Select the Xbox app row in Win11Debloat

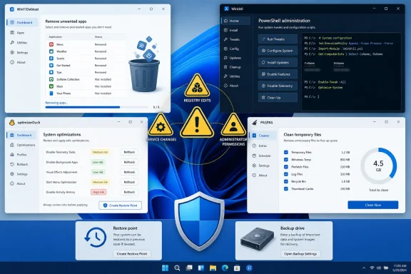[x=86, y=86]
